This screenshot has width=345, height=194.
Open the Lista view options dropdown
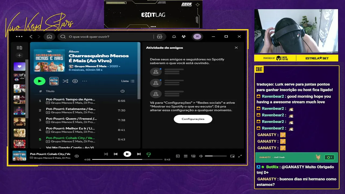click(128, 81)
